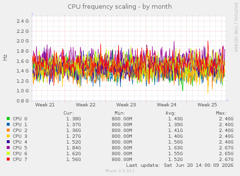Click CPU 7 average value 1.52G
Screen dimensions: 240x176
click(x=175, y=160)
